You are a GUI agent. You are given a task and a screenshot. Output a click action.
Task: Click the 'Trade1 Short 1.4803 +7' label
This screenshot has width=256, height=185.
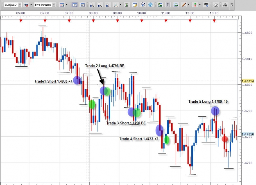pyautogui.click(x=53, y=81)
